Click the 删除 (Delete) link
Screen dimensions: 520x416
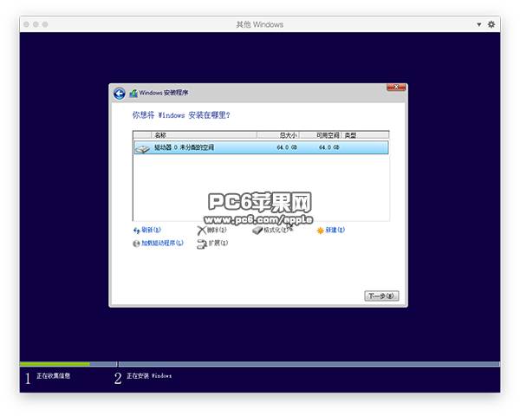(x=217, y=230)
